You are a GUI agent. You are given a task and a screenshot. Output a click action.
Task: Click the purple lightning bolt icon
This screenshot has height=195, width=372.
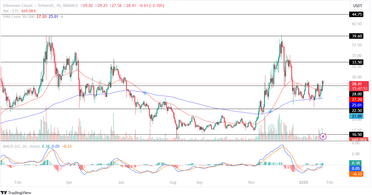click(x=323, y=136)
